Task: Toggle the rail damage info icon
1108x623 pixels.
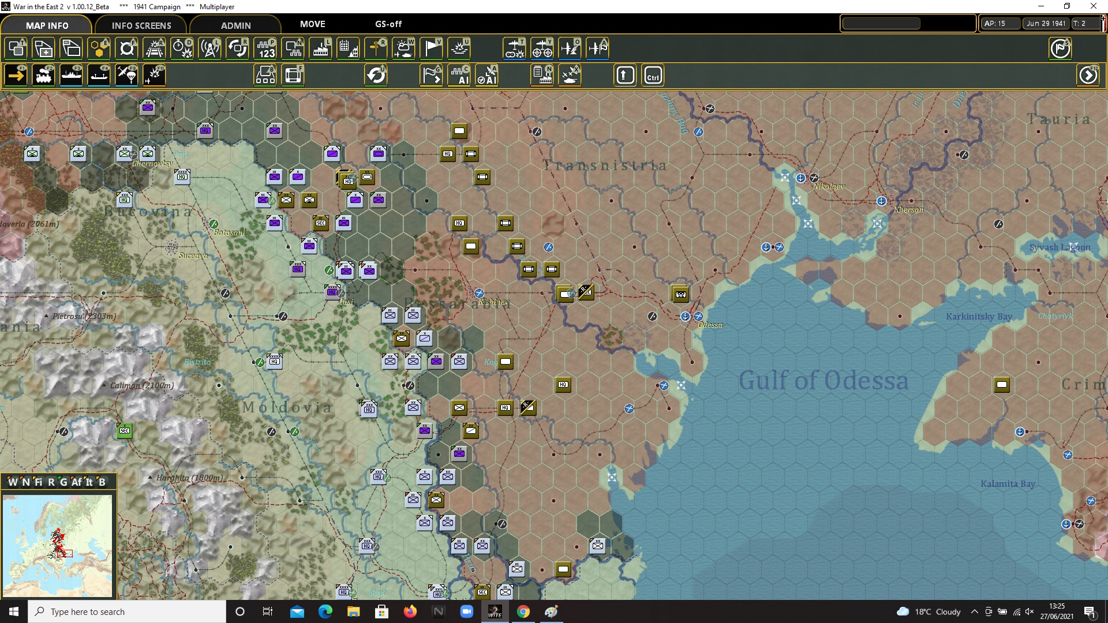Action: (x=155, y=48)
